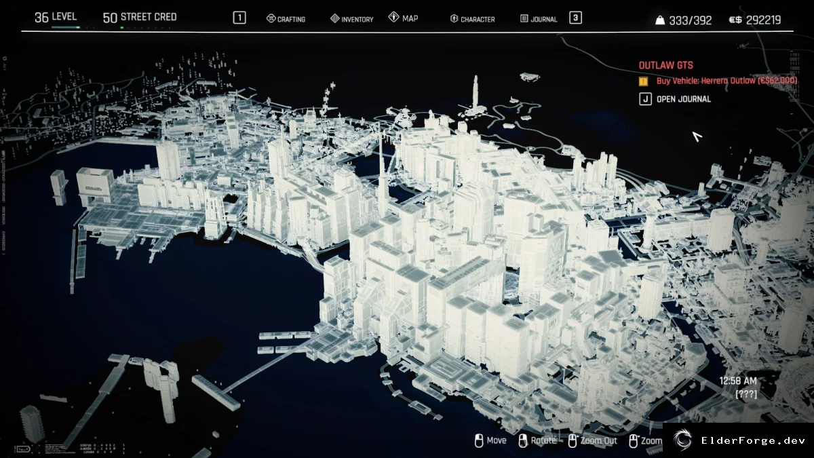Click the mouse icon beside Zoom Out
This screenshot has height=458, width=814.
tap(573, 441)
